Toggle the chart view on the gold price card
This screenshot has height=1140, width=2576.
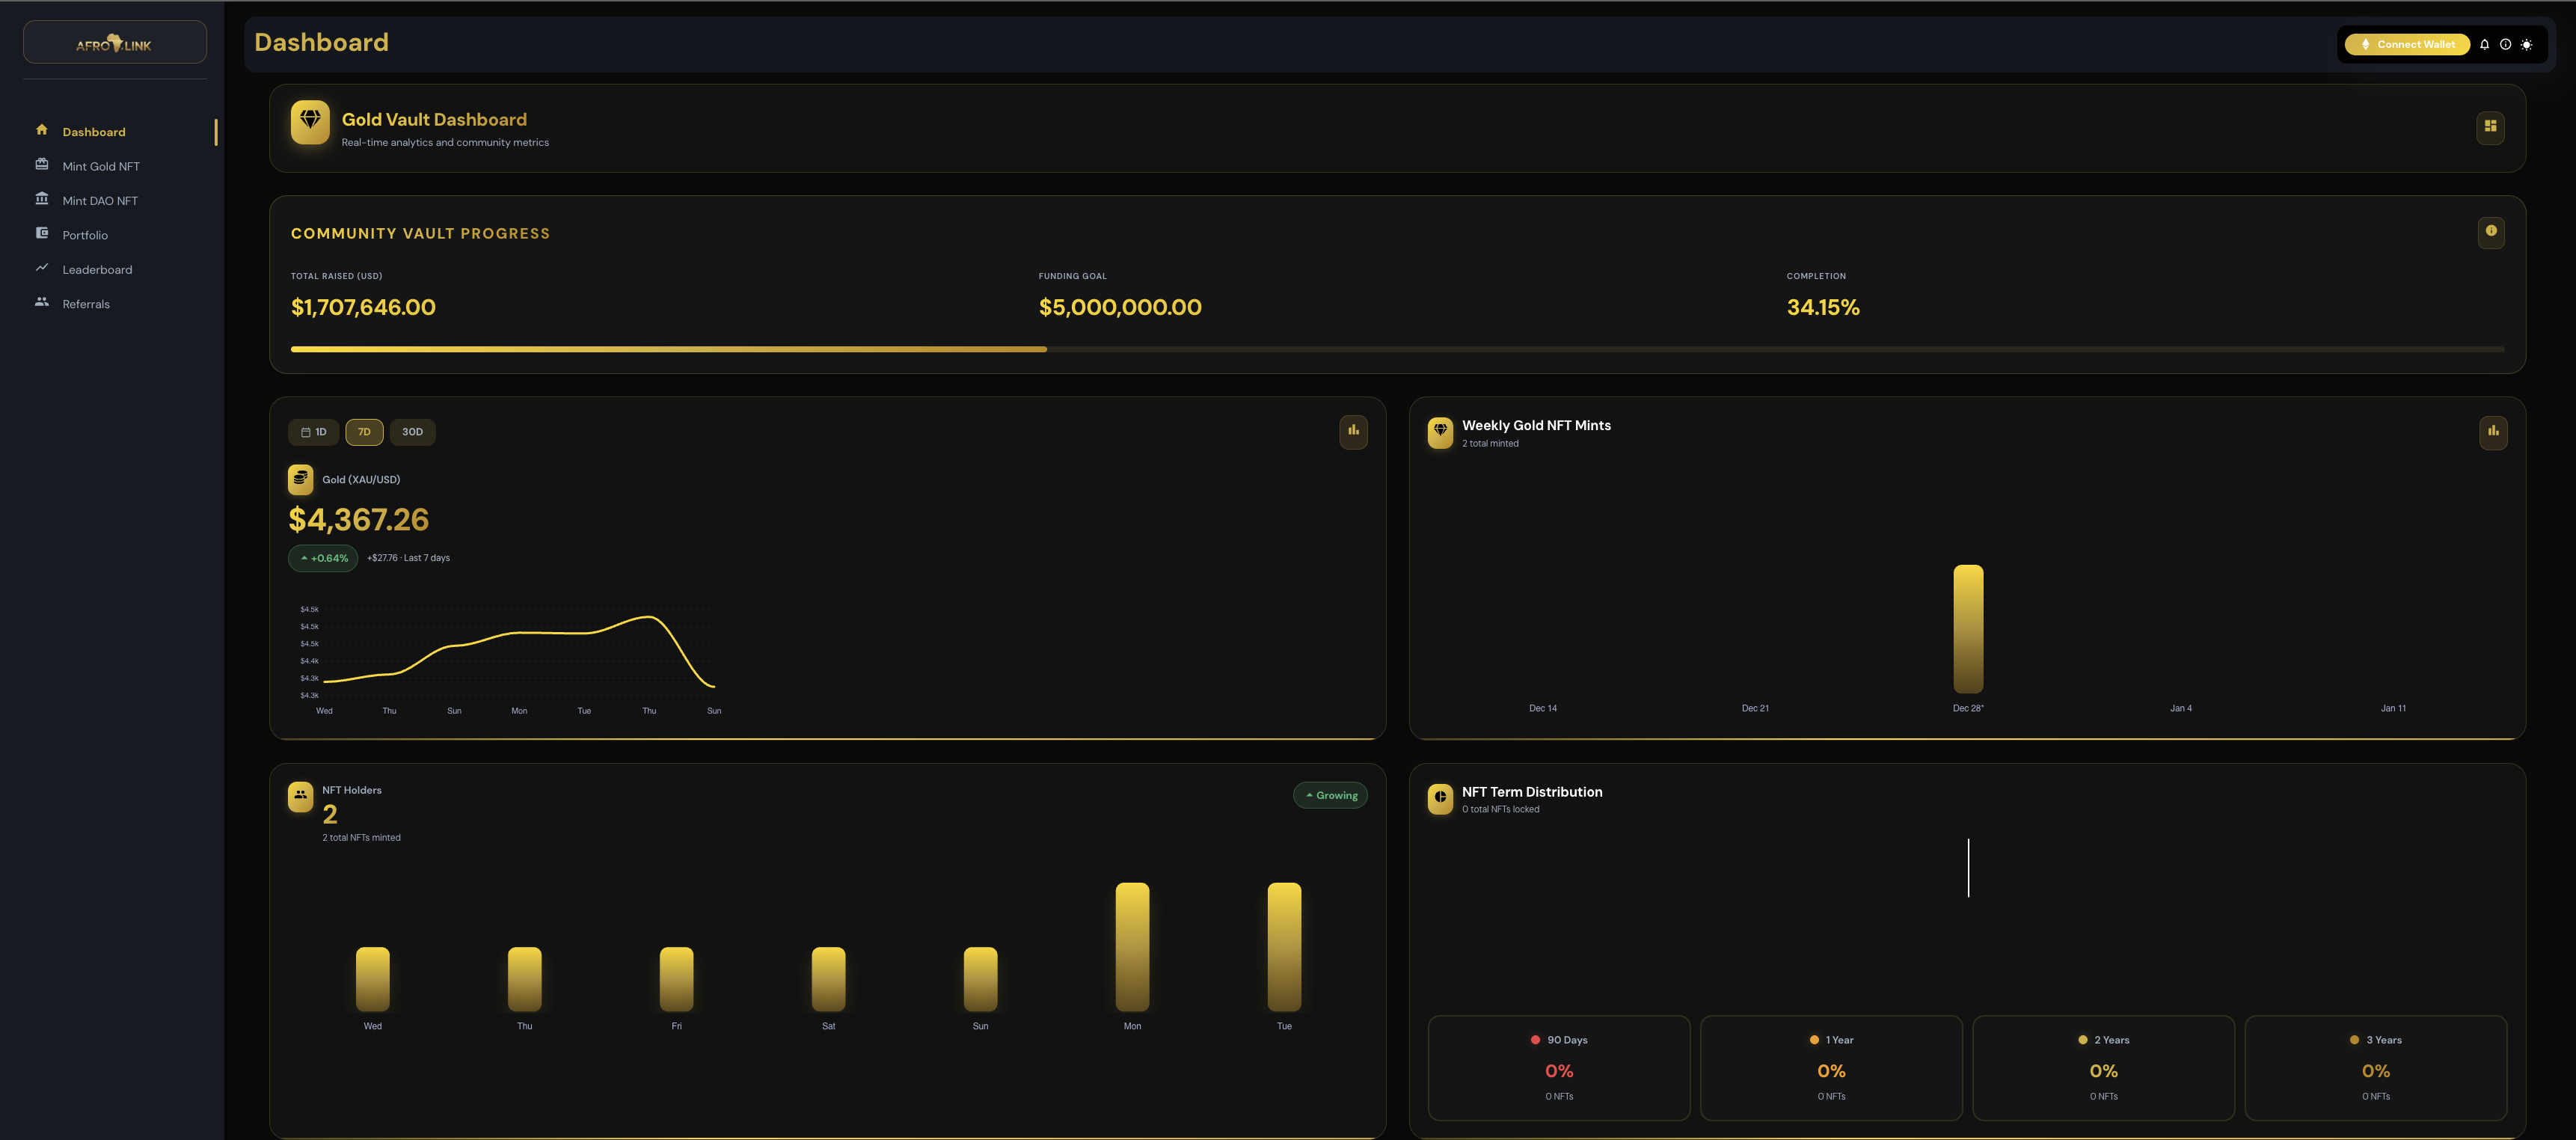click(1354, 432)
